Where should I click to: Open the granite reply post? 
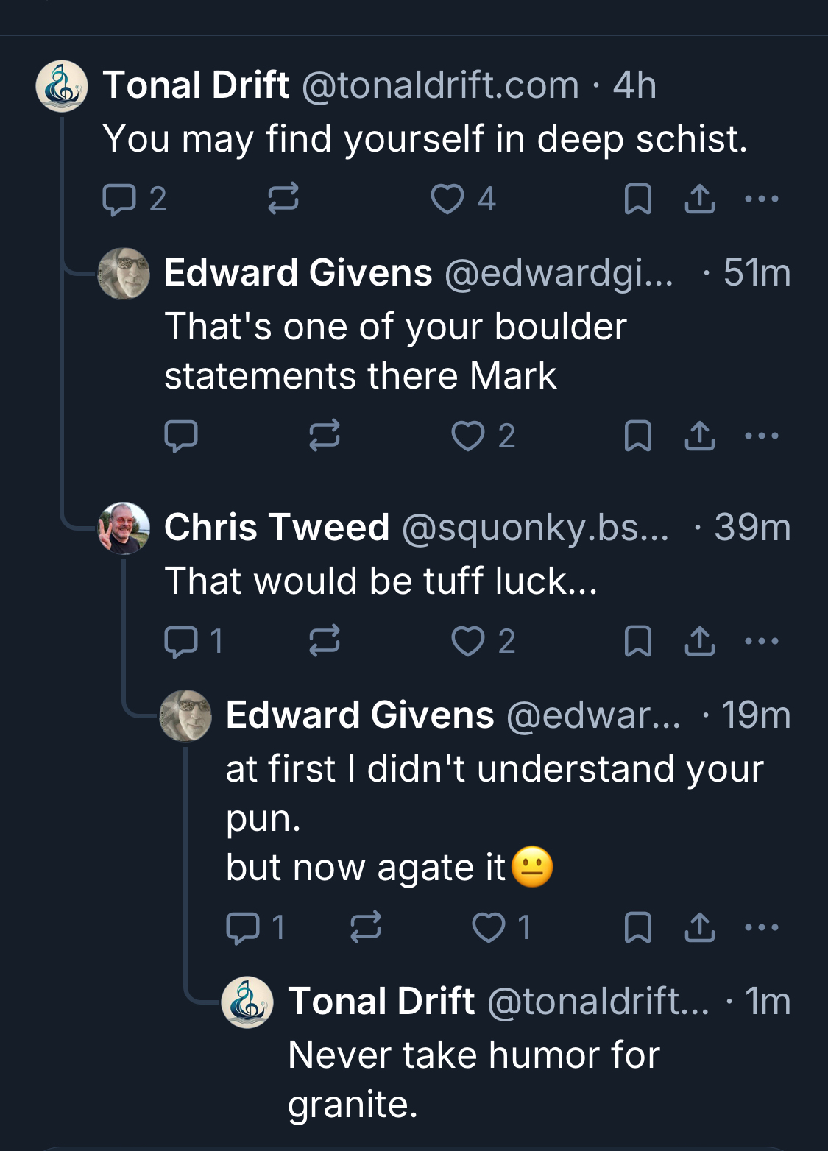(x=474, y=1079)
